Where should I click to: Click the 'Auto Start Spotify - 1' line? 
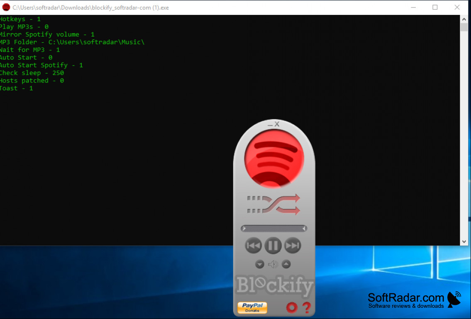click(x=41, y=65)
